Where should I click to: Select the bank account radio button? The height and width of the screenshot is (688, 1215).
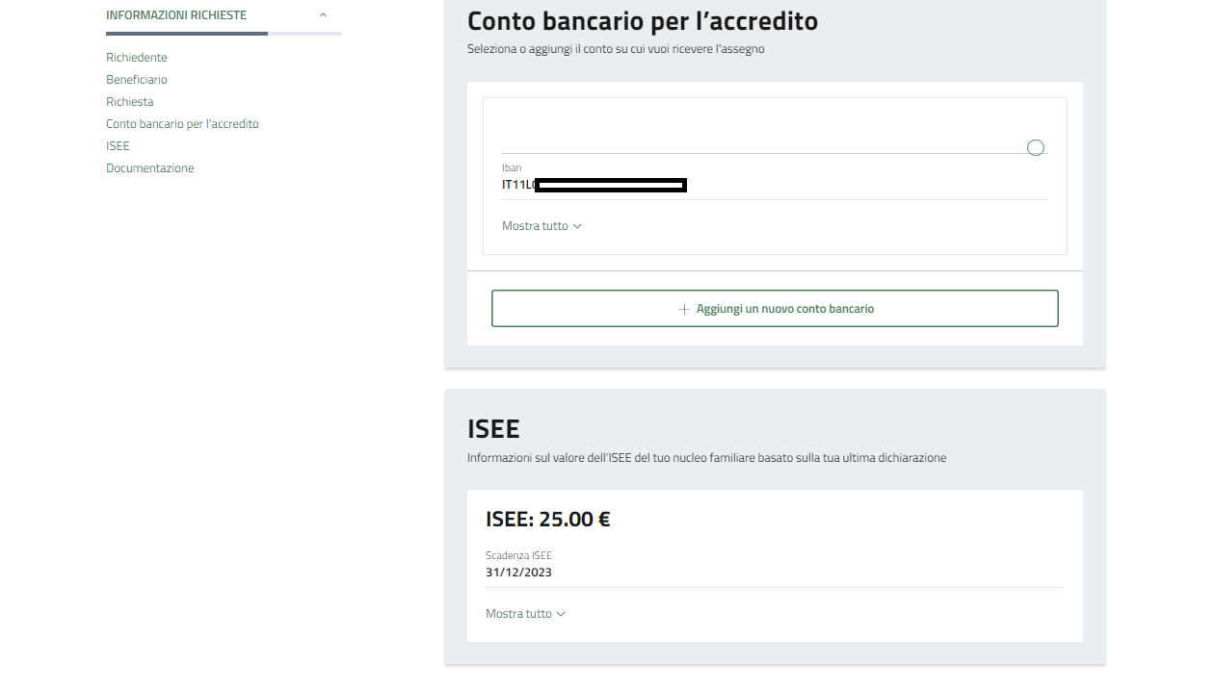[x=1036, y=147]
